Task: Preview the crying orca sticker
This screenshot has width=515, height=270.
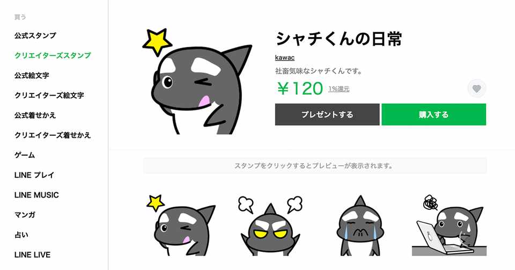Action: (x=360, y=225)
